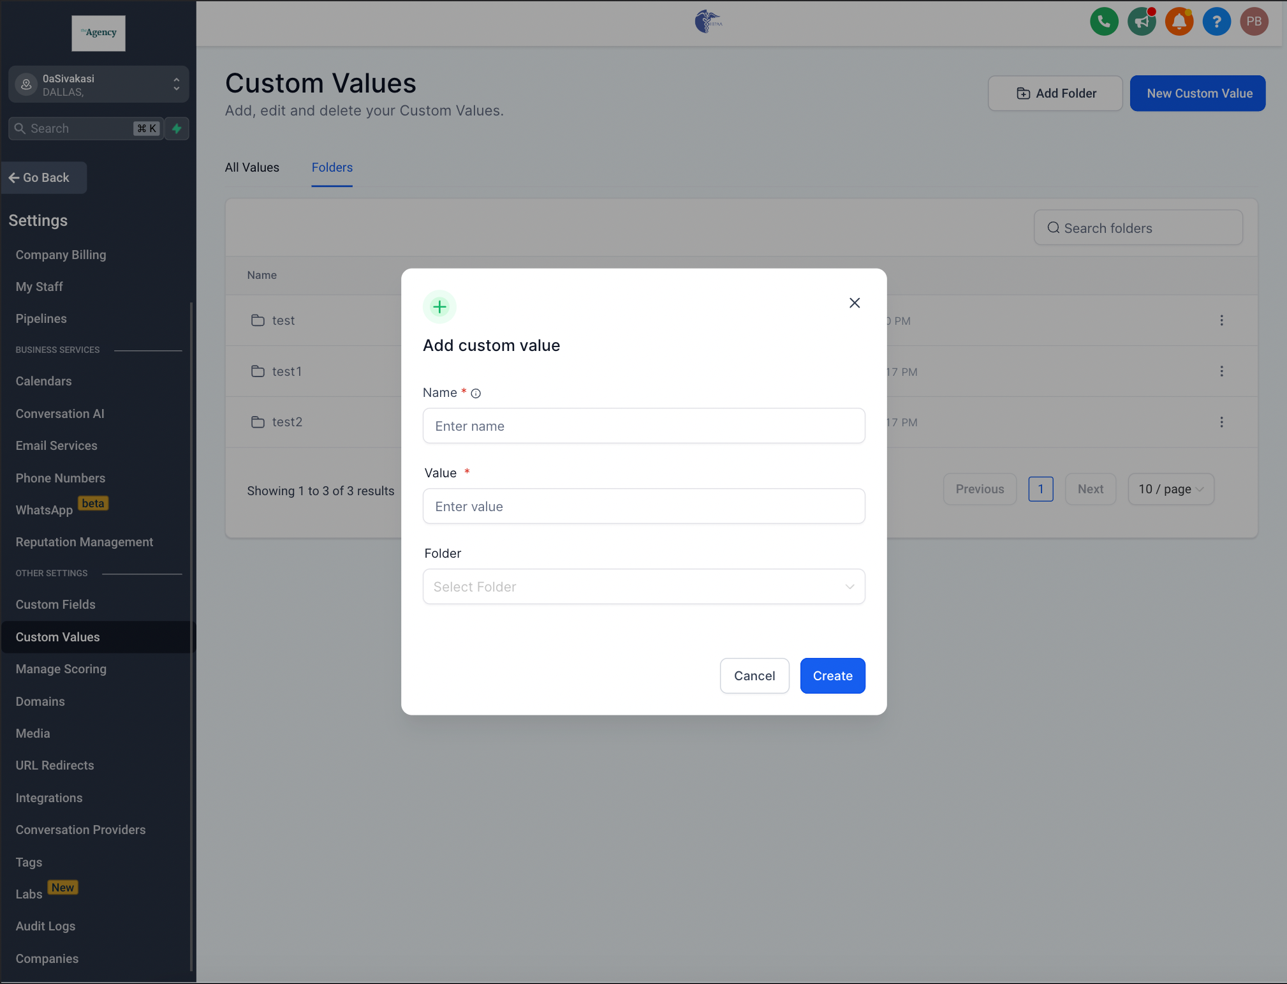Click the help question mark icon
1287x984 pixels.
pos(1217,20)
